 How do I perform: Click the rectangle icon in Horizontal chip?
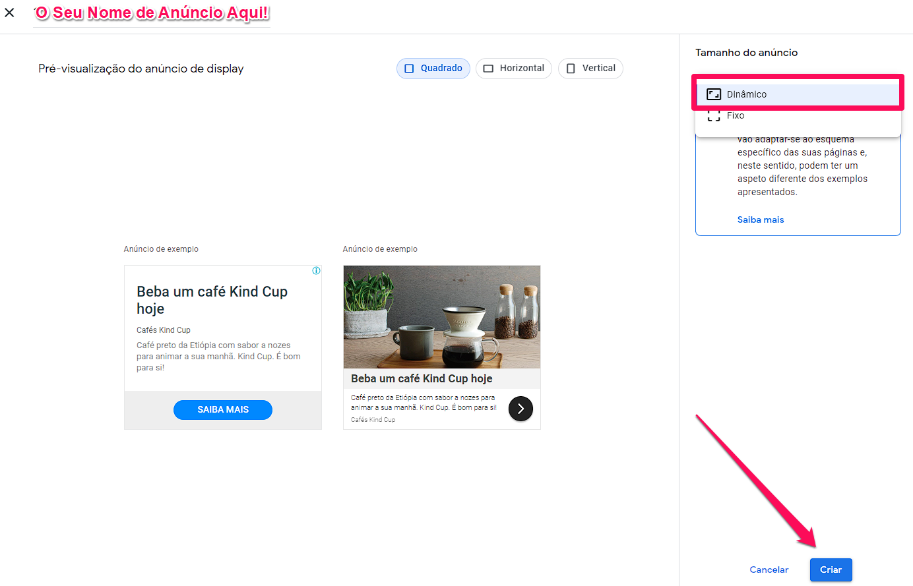click(488, 69)
